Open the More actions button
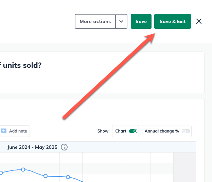The image size is (212, 182). point(95,21)
